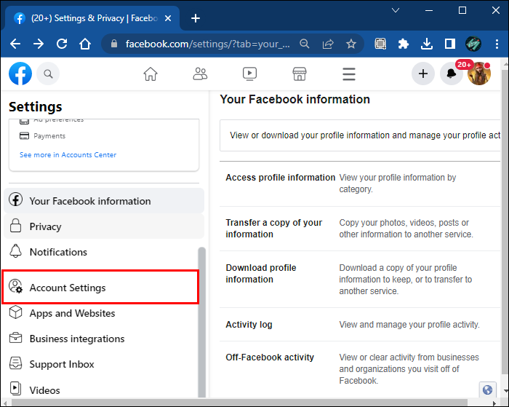Open the account profile picture menu
The height and width of the screenshot is (407, 509).
[x=478, y=74]
